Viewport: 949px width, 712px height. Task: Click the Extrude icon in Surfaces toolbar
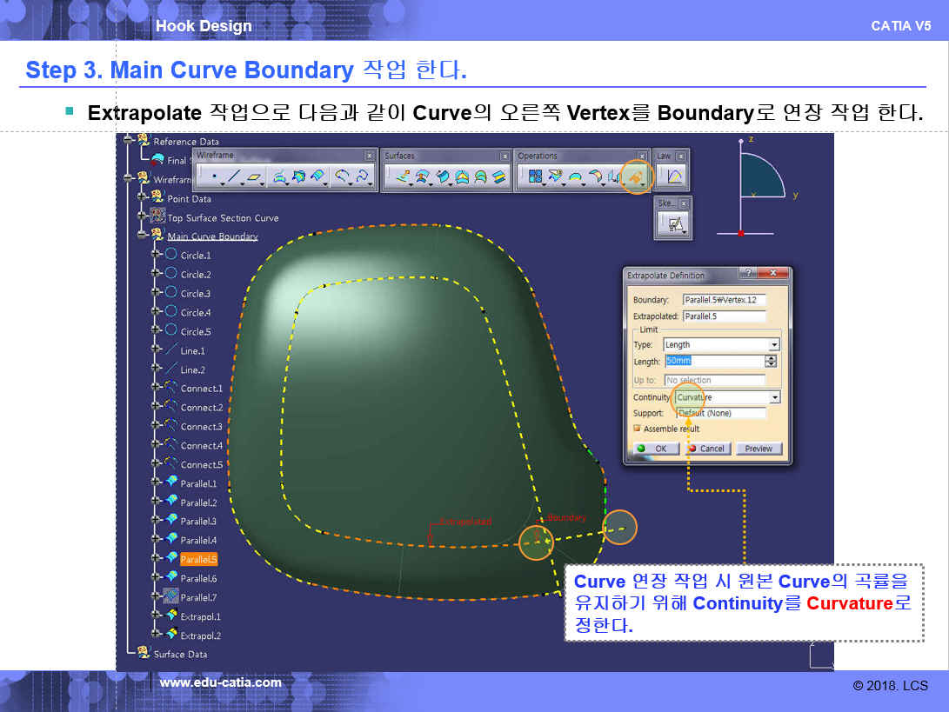(402, 177)
